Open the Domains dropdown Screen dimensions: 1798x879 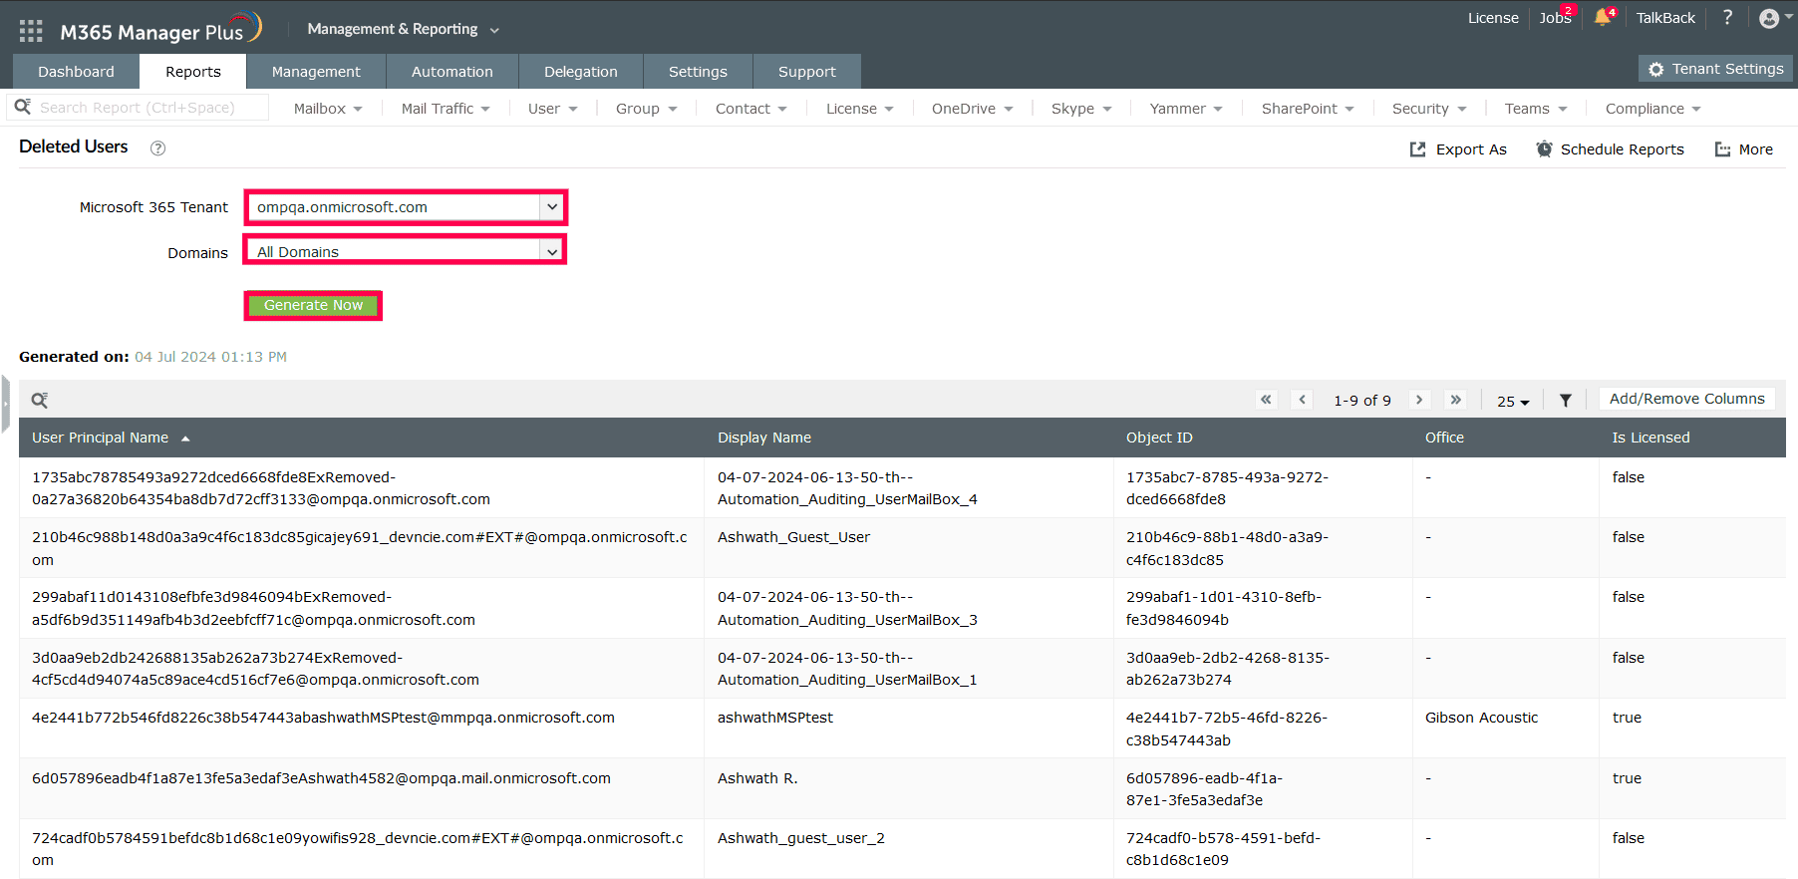click(406, 250)
